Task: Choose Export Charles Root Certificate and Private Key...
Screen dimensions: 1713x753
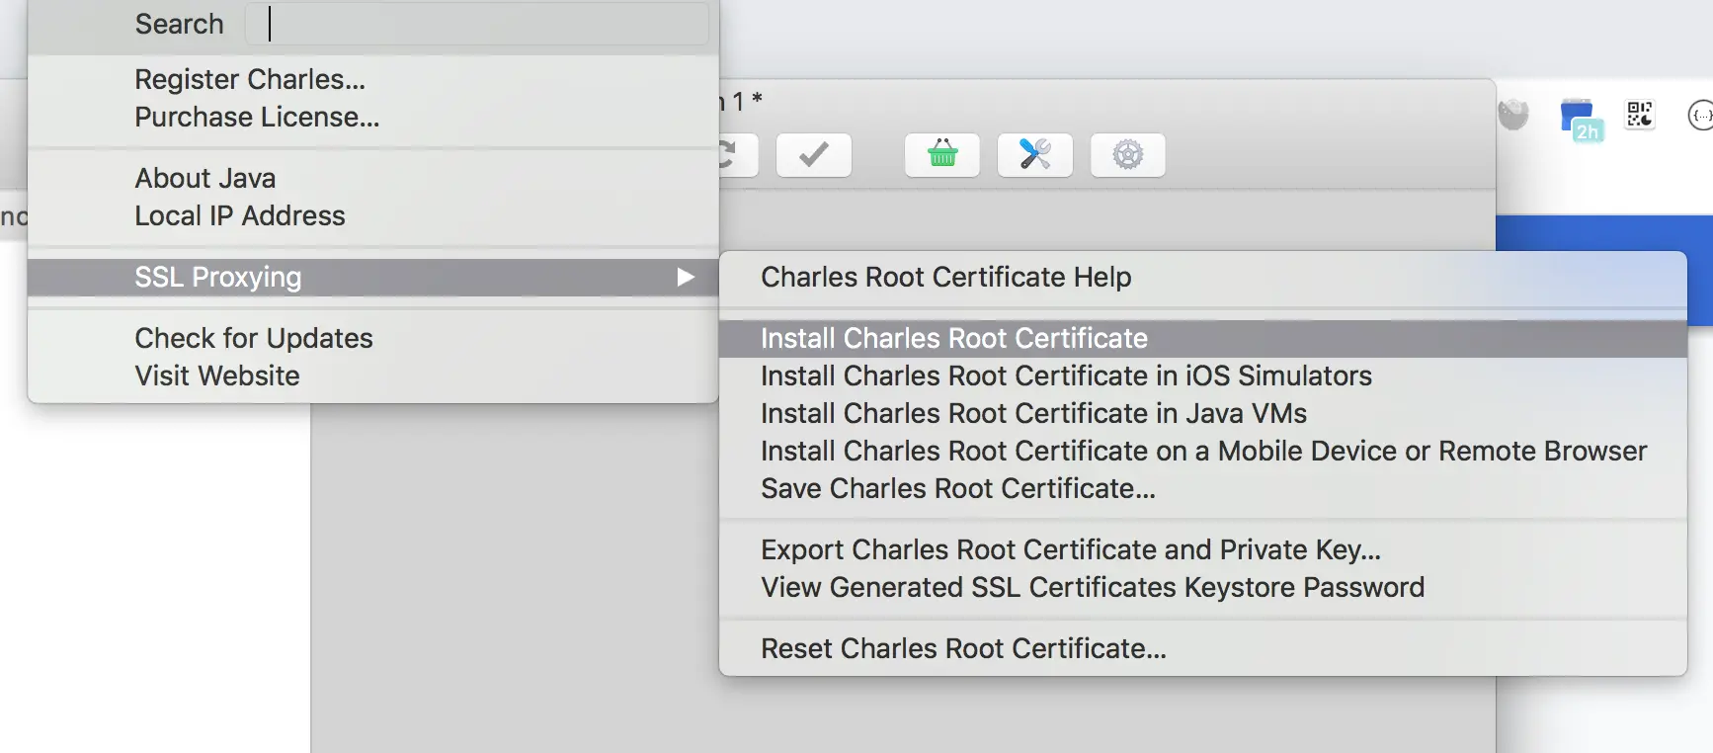Action: pos(1203,549)
